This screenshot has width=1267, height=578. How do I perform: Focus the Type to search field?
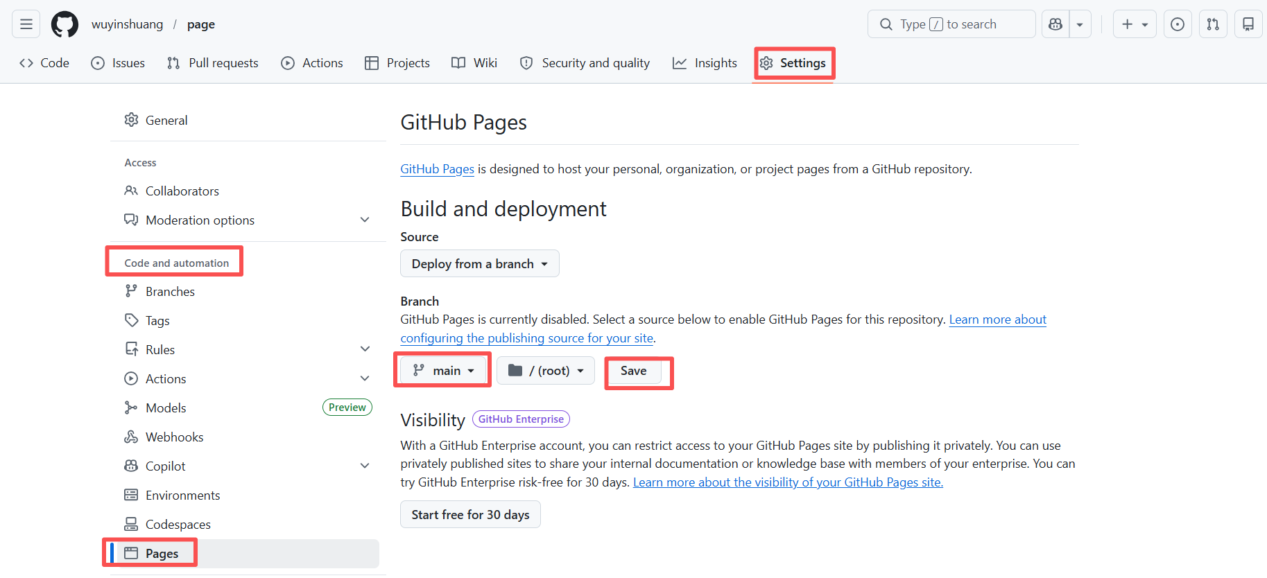[951, 24]
